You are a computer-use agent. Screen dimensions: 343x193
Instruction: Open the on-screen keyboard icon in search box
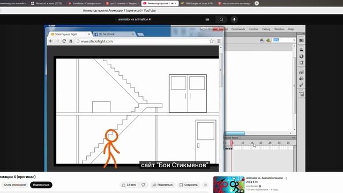pos(207,19)
